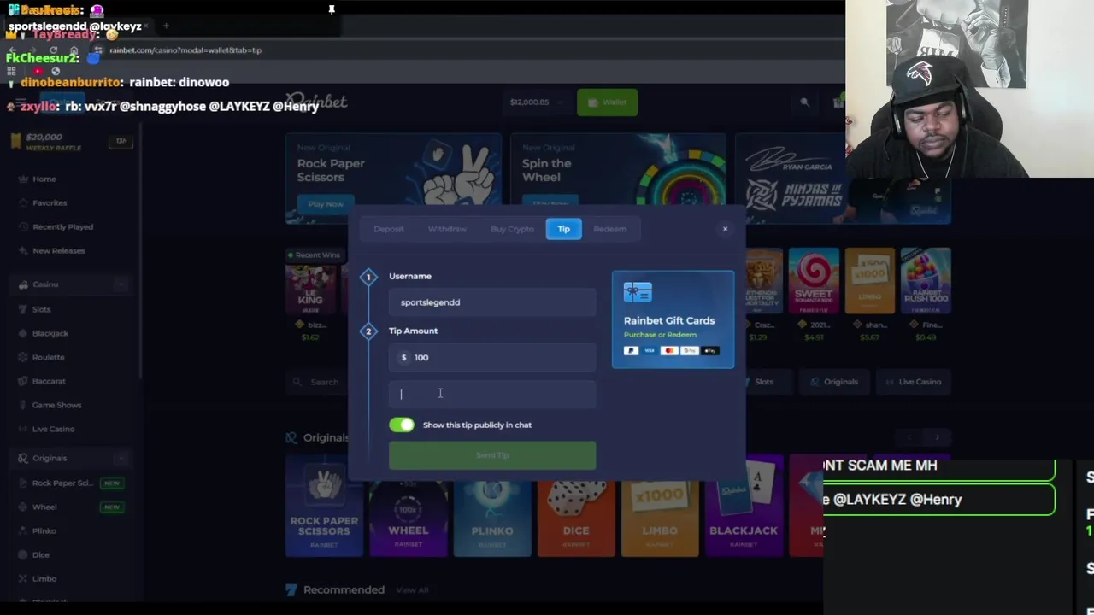Image resolution: width=1094 pixels, height=615 pixels.
Task: Open the balance dropdown $12,000.85
Action: tap(537, 102)
